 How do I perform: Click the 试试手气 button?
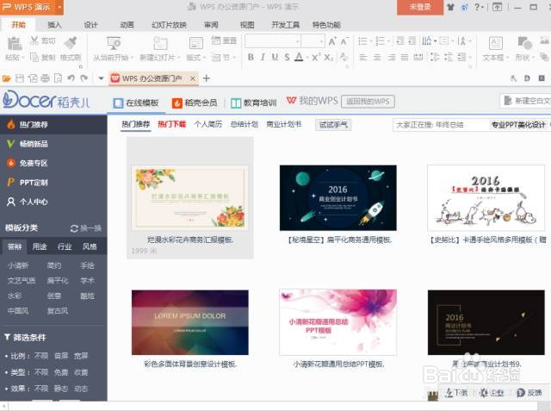[x=333, y=124]
